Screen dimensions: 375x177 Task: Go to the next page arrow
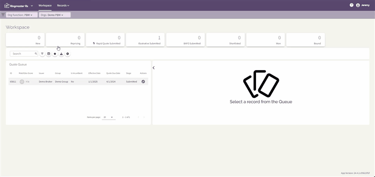pos(144,117)
